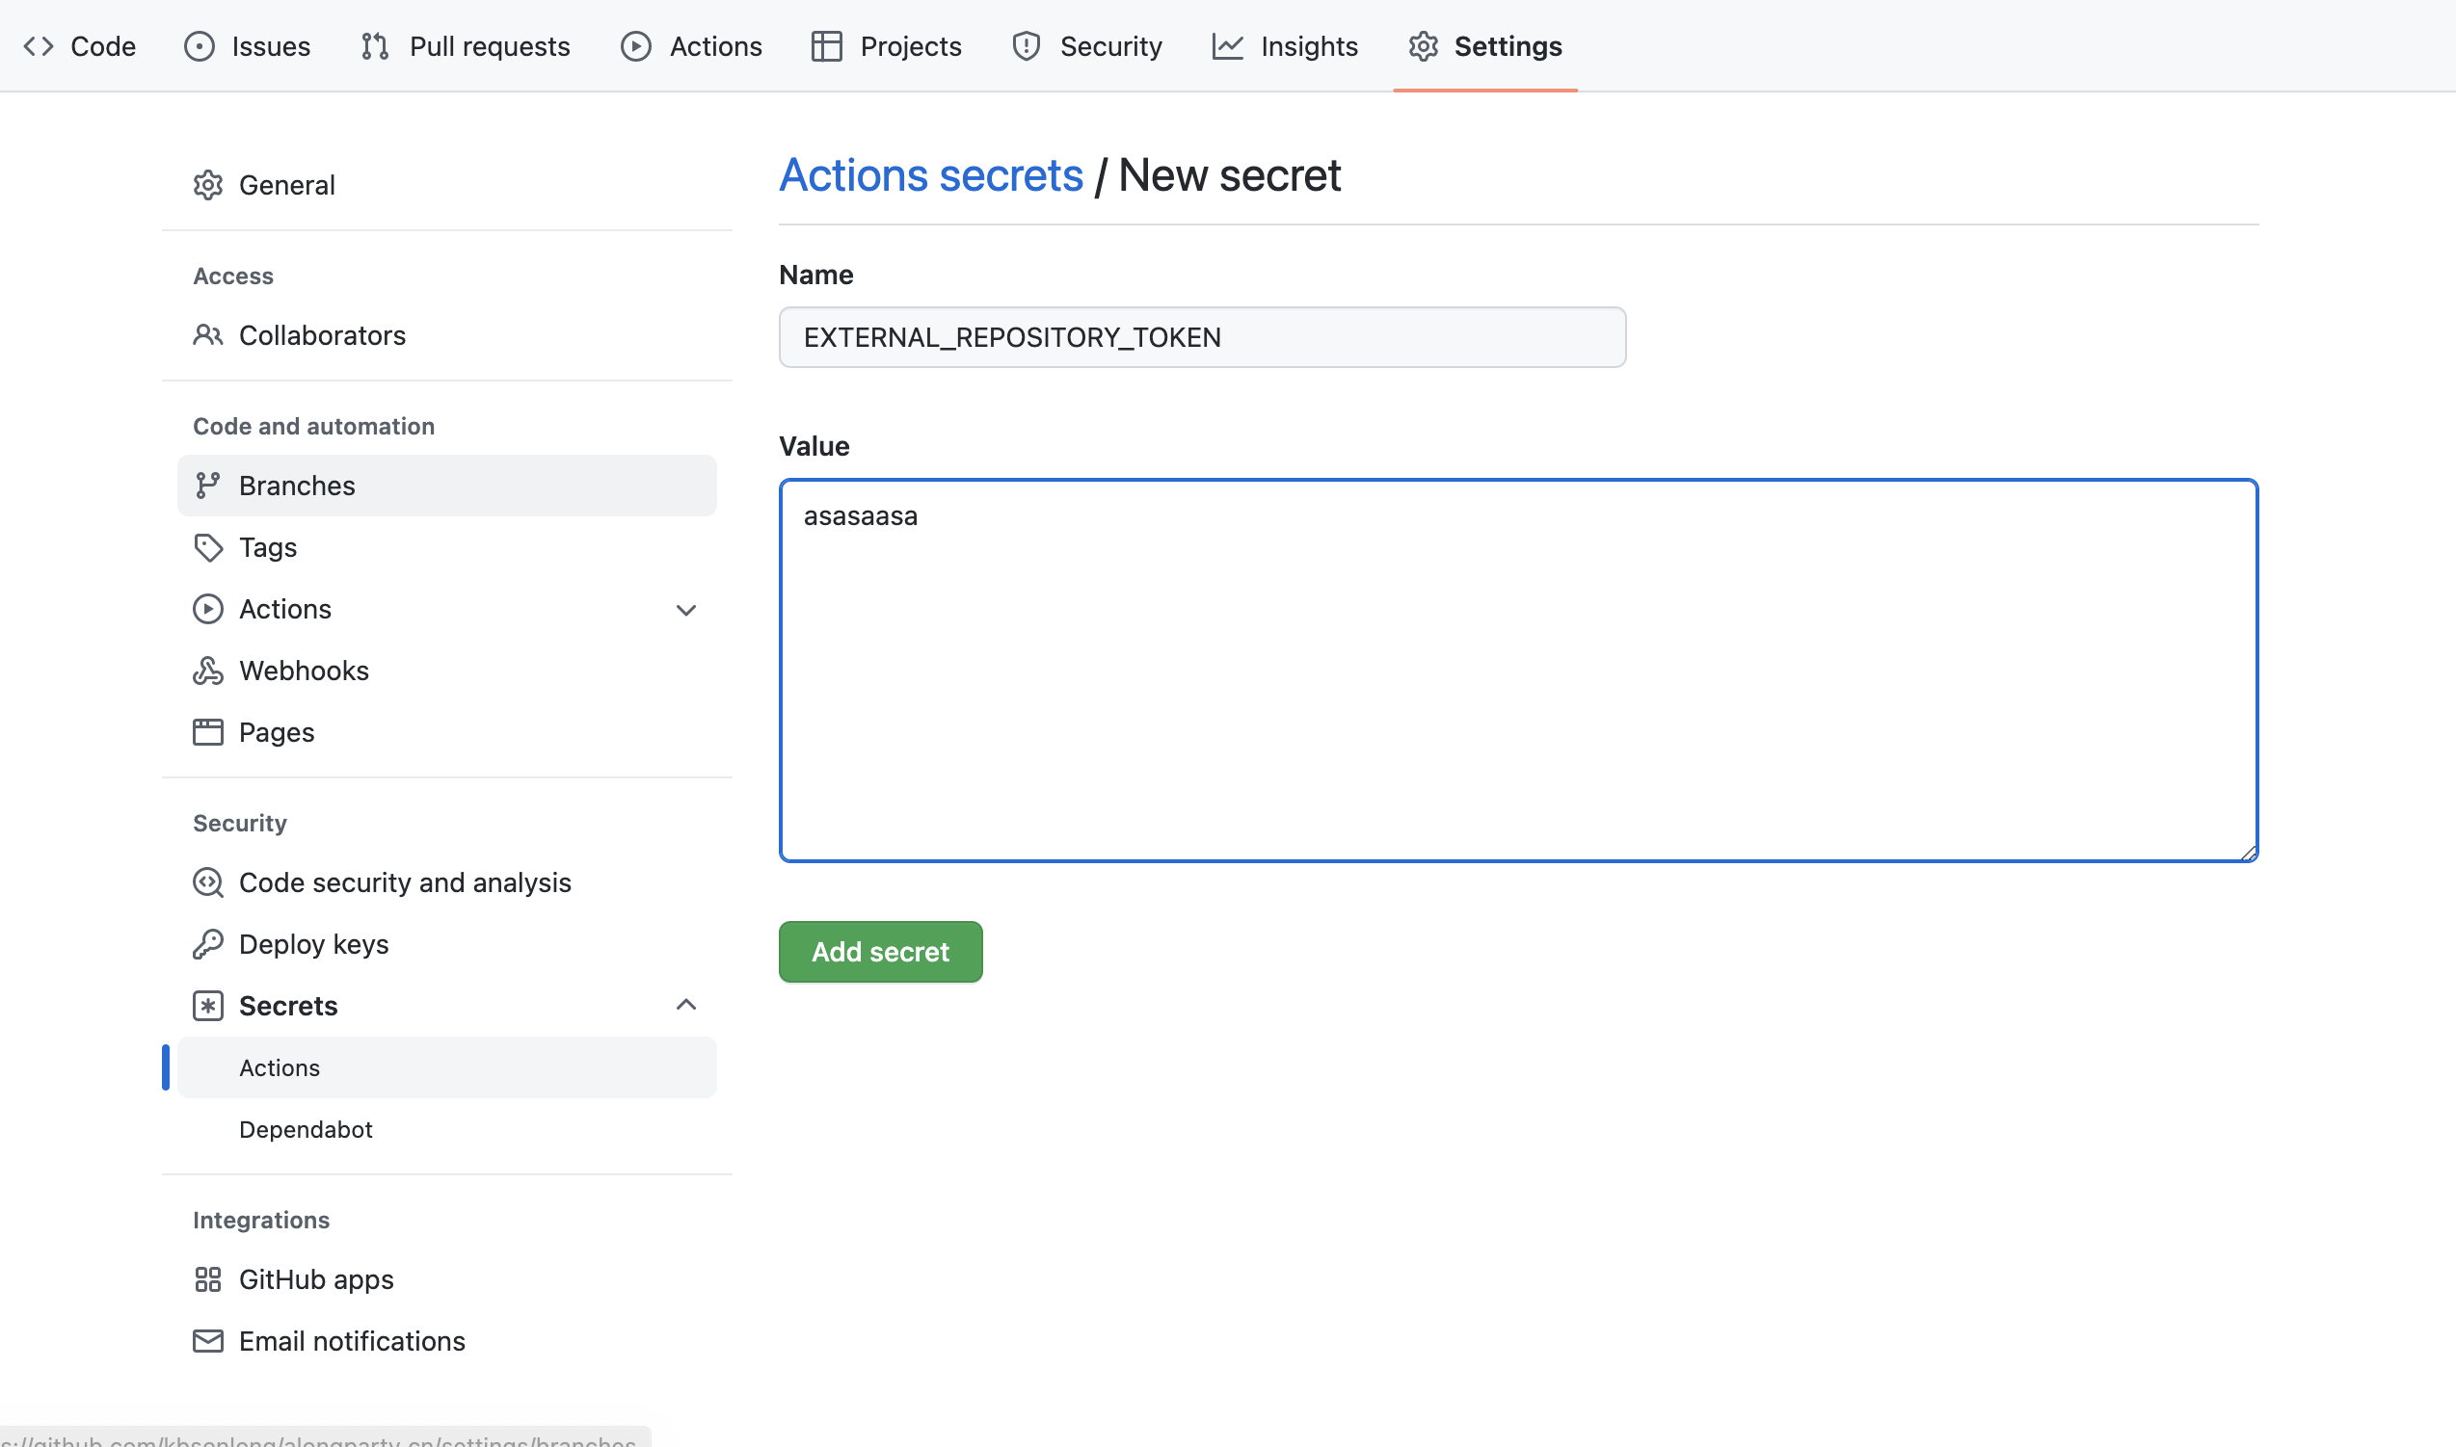Viewport: 2456px width, 1447px height.
Task: Click the Email notifications envelope icon
Action: coord(208,1341)
